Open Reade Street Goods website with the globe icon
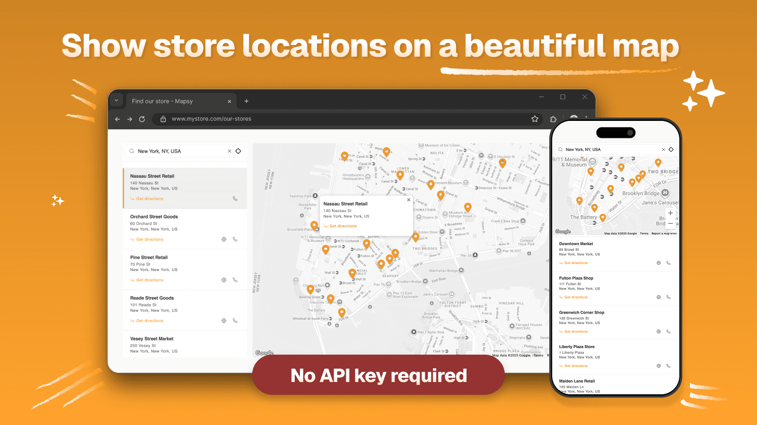This screenshot has height=425, width=757. (x=224, y=320)
